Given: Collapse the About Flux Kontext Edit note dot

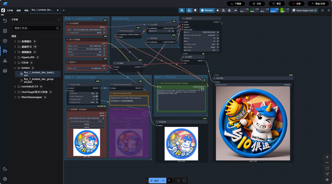Looking at the screenshot, I should 111,93.
